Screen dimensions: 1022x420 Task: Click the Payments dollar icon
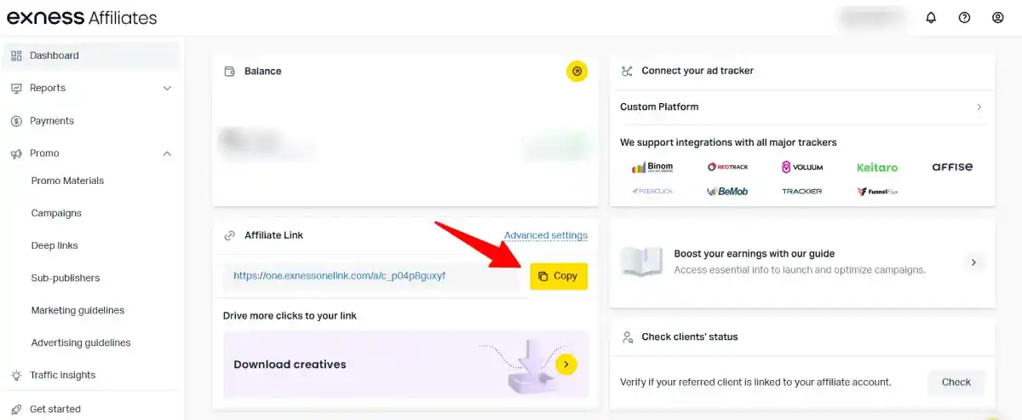point(16,121)
